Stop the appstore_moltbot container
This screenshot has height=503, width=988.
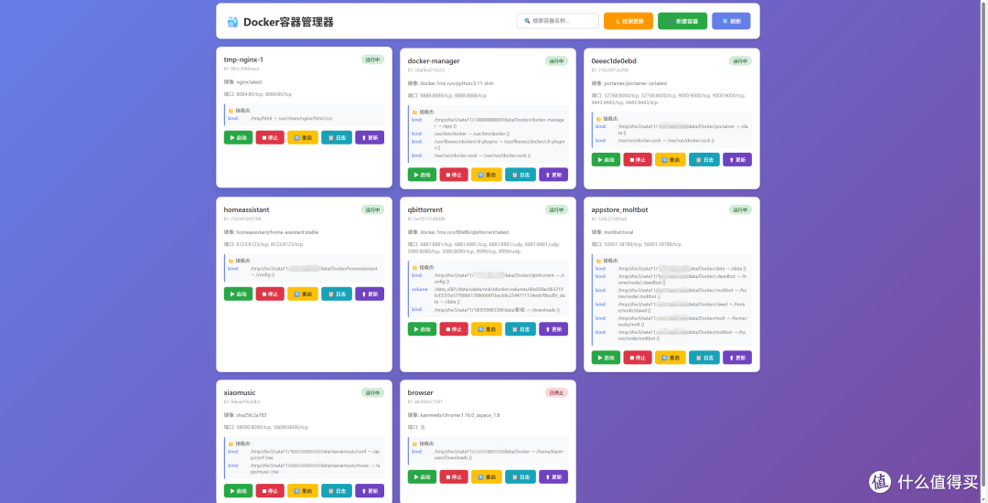[x=638, y=357]
